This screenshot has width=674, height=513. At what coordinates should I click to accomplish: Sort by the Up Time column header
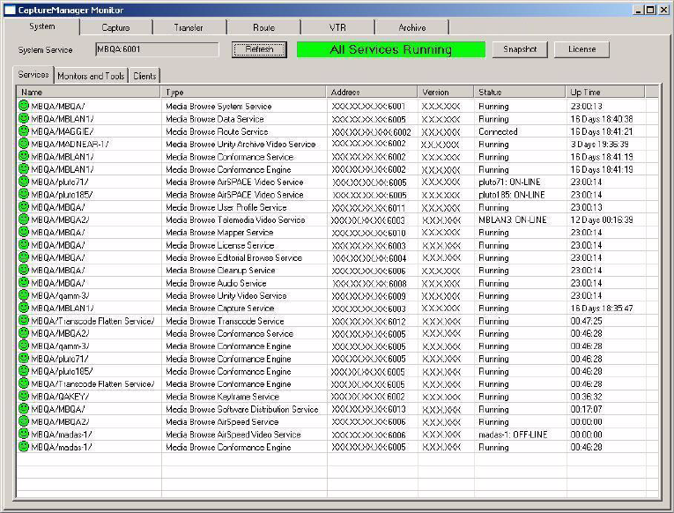[x=605, y=92]
